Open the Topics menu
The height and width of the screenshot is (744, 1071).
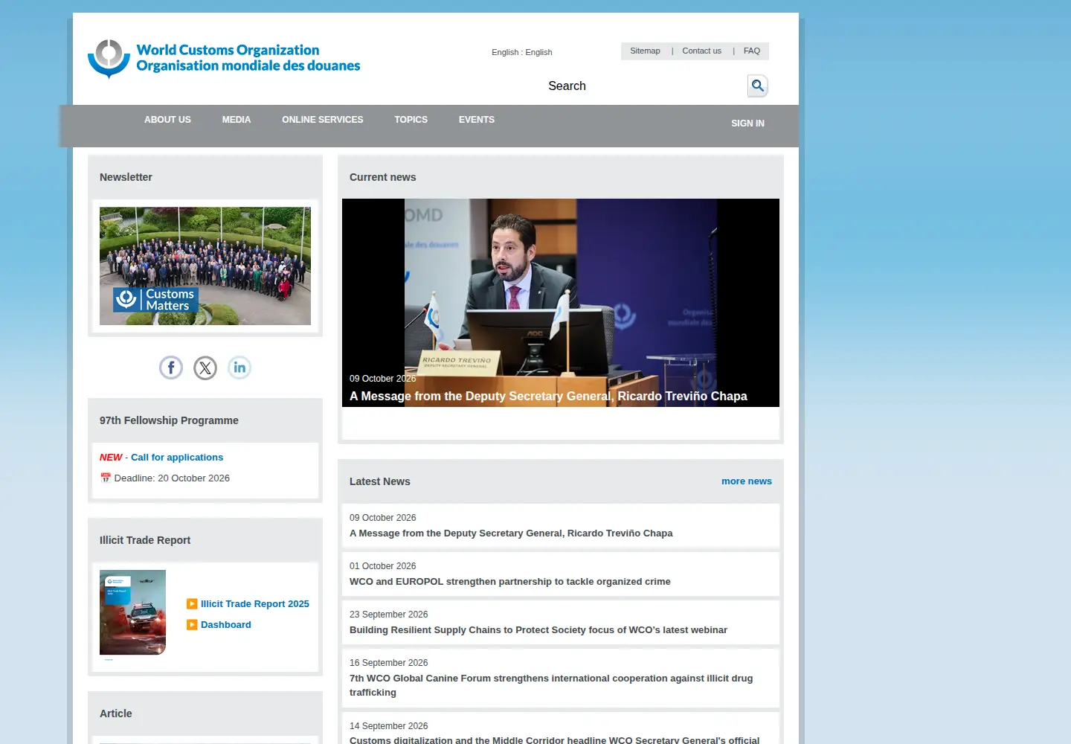tap(411, 120)
